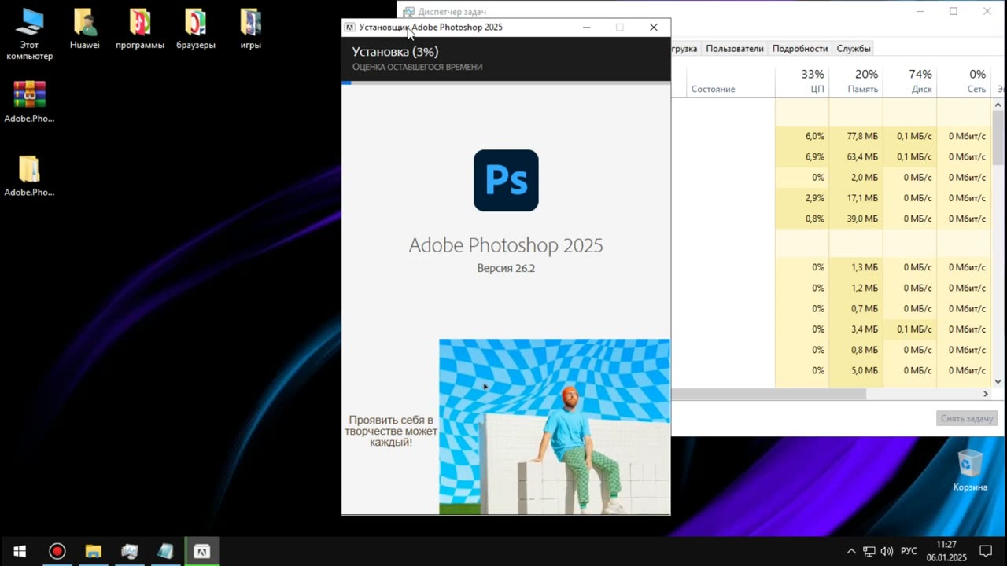1007x566 pixels.
Task: Switch to the Подробности tab
Action: (x=800, y=49)
